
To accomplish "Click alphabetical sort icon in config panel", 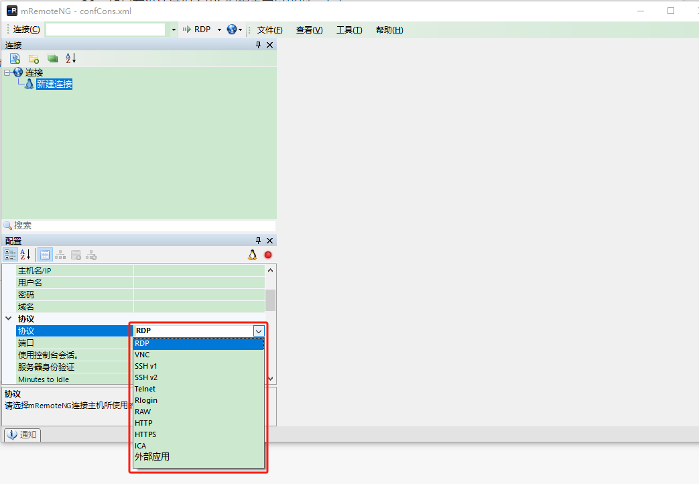I will (x=25, y=255).
